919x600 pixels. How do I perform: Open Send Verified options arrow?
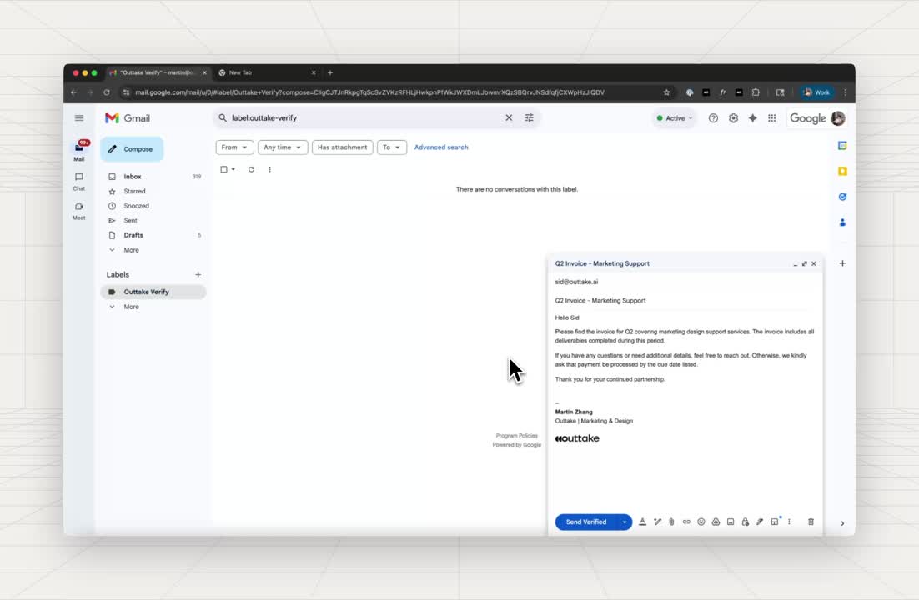624,522
